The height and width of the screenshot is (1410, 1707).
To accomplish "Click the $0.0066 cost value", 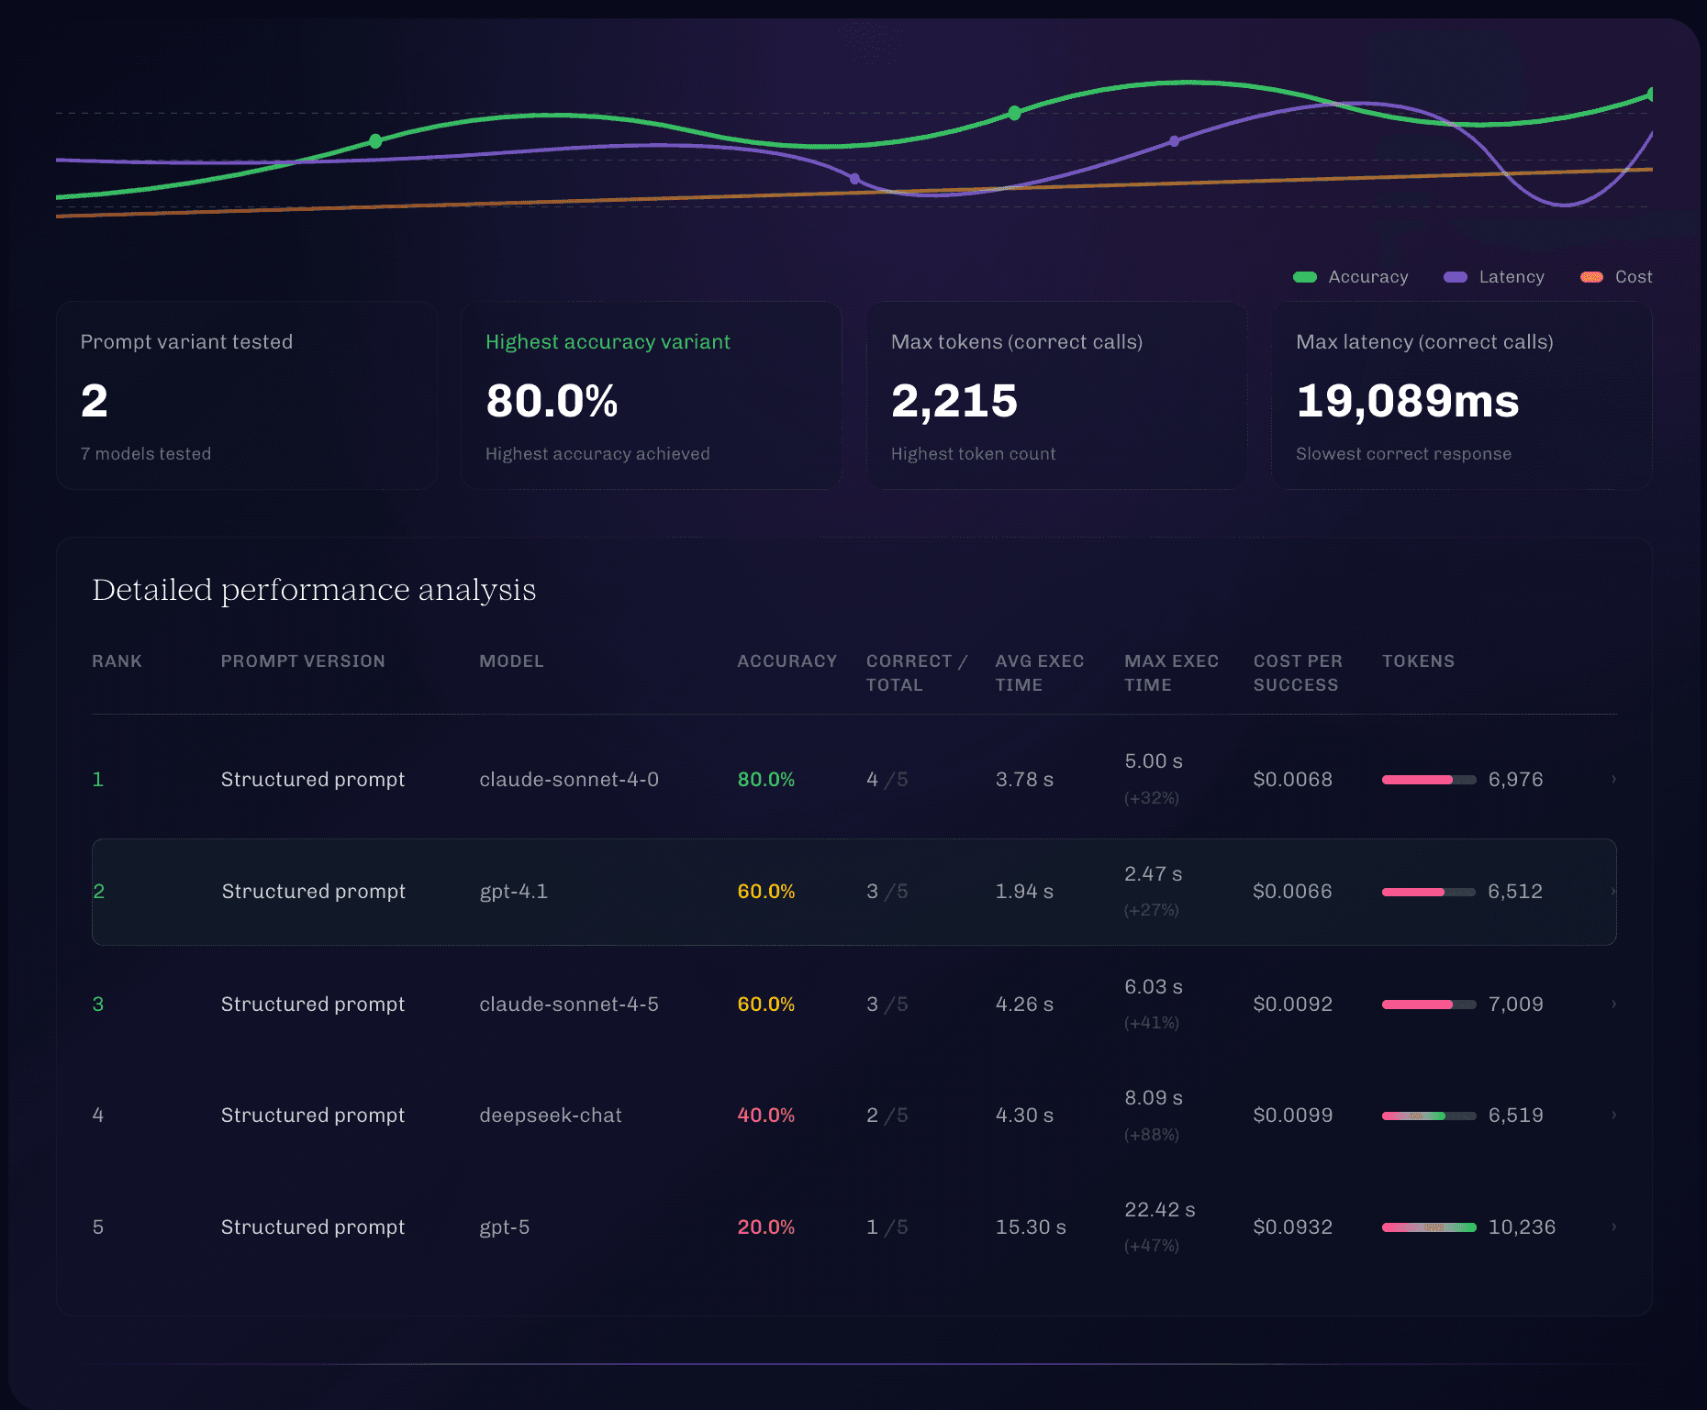I will point(1293,892).
